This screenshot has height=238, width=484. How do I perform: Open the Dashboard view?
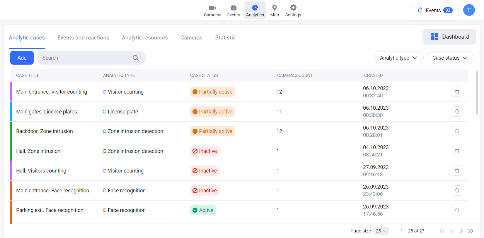pyautogui.click(x=449, y=37)
